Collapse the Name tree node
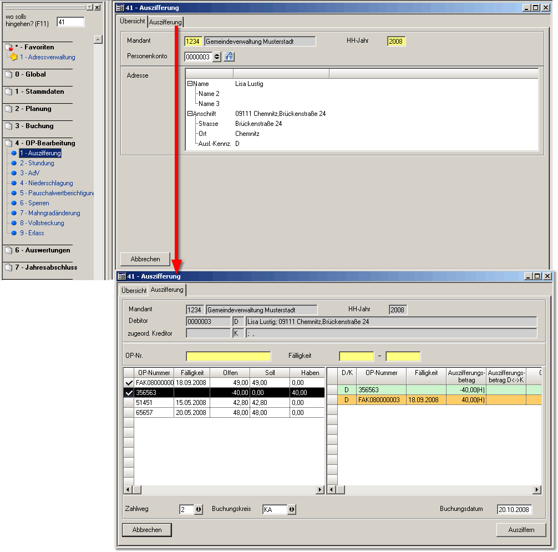The height and width of the screenshot is (552, 558). 190,84
